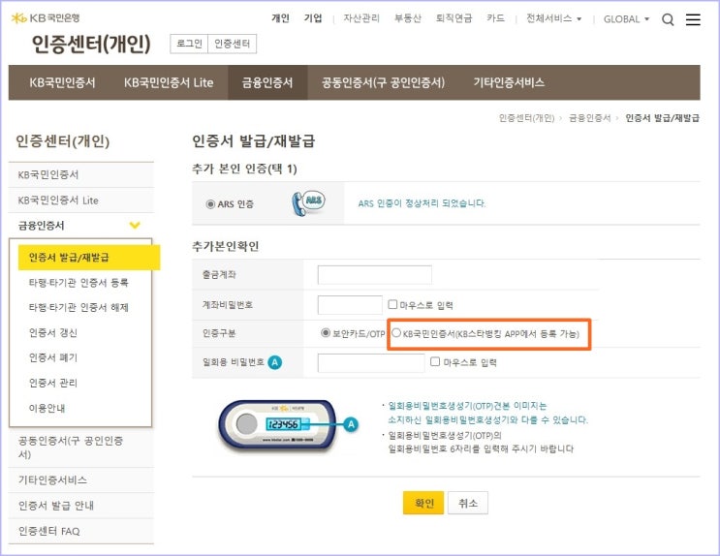Select 인증서 발급/재발급 in the sidebar
This screenshot has width=720, height=556.
(x=89, y=257)
